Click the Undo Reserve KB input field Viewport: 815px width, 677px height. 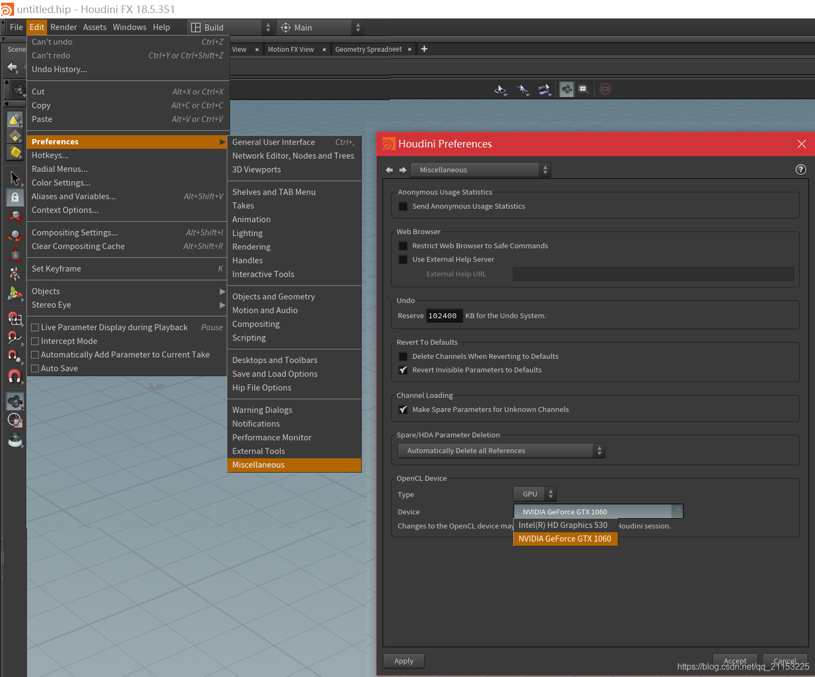tap(444, 315)
